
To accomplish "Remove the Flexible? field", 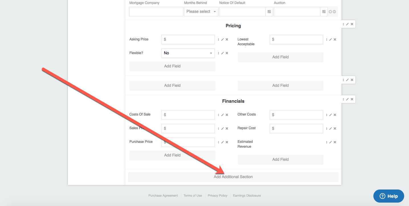I will 227,53.
